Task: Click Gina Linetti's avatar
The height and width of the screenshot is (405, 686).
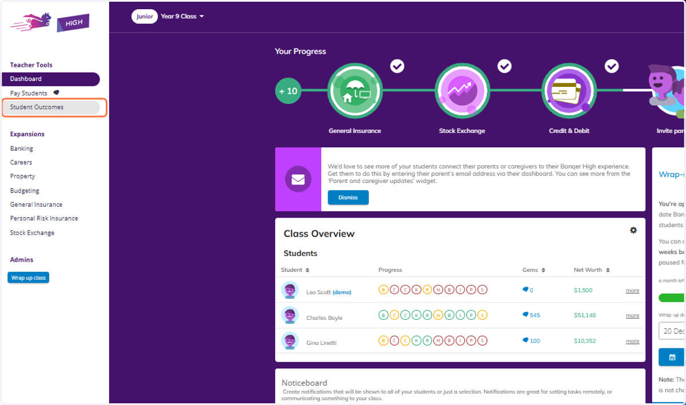Action: (290, 341)
